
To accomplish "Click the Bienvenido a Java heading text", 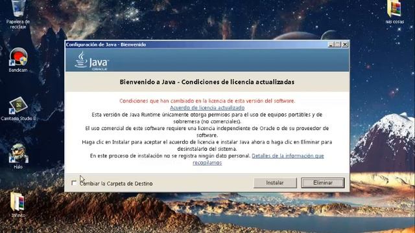I will [x=207, y=82].
